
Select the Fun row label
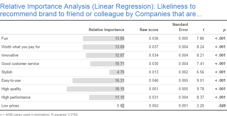pyautogui.click(x=5, y=38)
